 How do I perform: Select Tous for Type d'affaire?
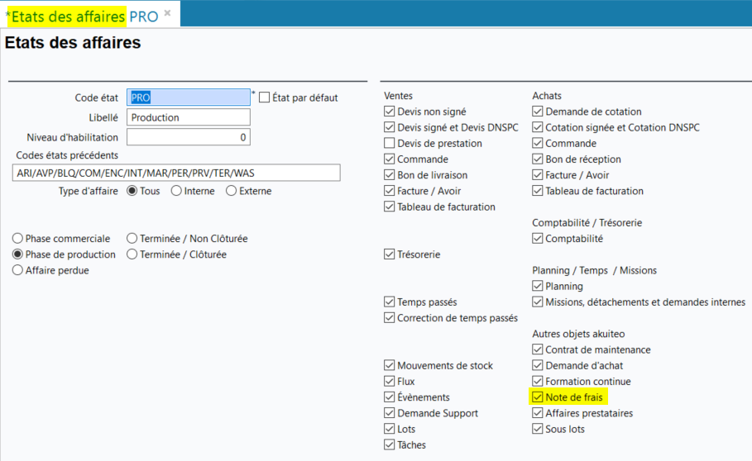[132, 191]
